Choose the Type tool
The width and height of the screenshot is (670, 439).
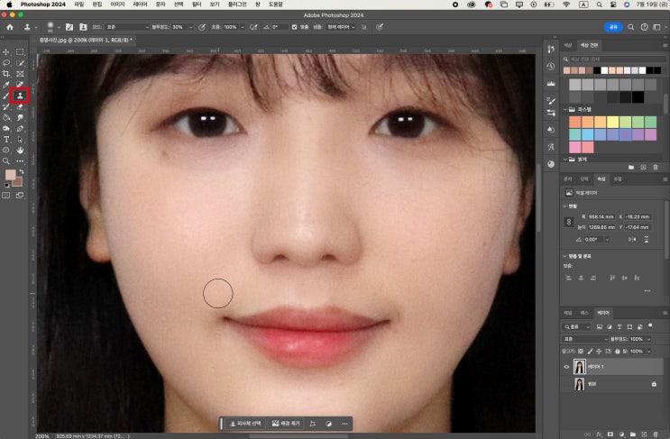pos(6,140)
